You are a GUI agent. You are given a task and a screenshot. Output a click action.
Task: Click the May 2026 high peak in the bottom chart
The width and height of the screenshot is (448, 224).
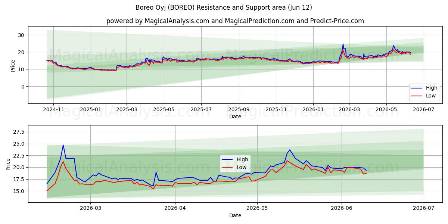point(289,150)
